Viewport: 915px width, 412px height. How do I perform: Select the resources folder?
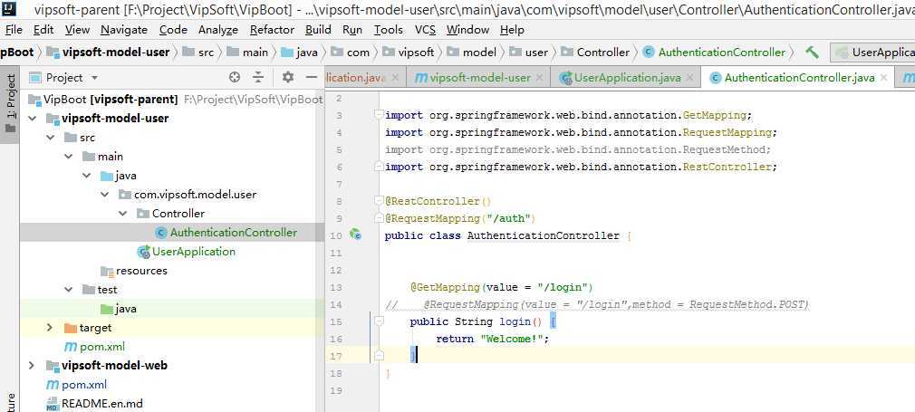134,271
